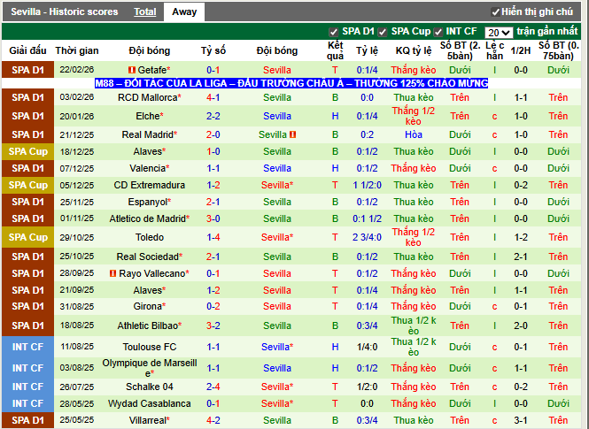Click the 3-0 score of the Atletico de Madrid match
The image size is (589, 429).
point(213,218)
